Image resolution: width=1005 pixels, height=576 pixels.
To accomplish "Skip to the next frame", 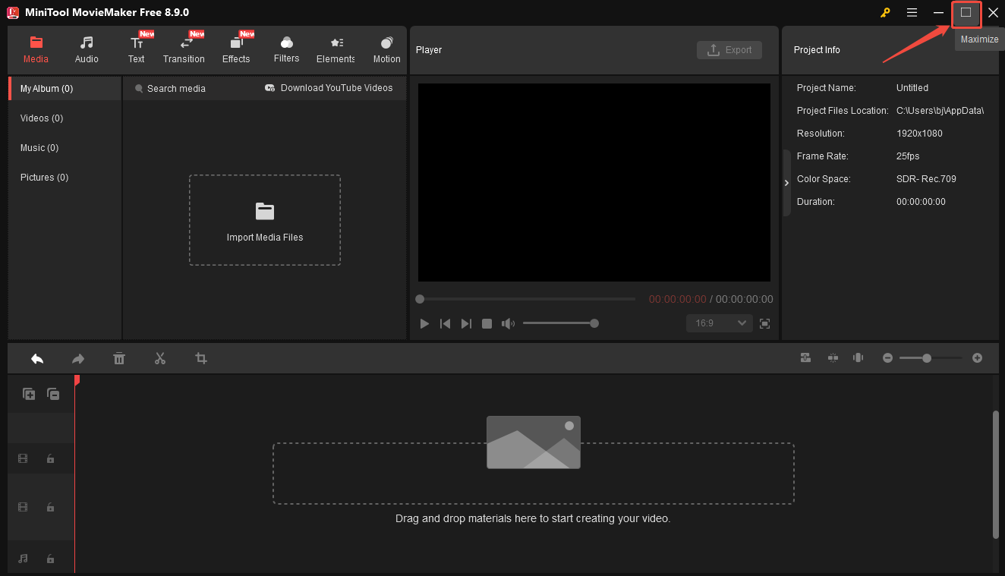I will pos(467,324).
